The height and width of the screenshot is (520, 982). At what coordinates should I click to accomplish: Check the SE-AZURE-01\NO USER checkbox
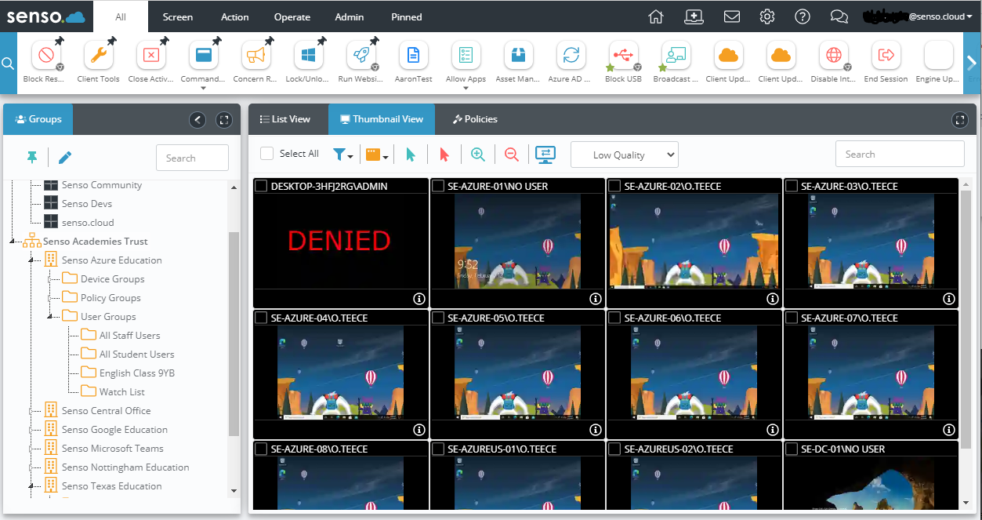pyautogui.click(x=438, y=186)
